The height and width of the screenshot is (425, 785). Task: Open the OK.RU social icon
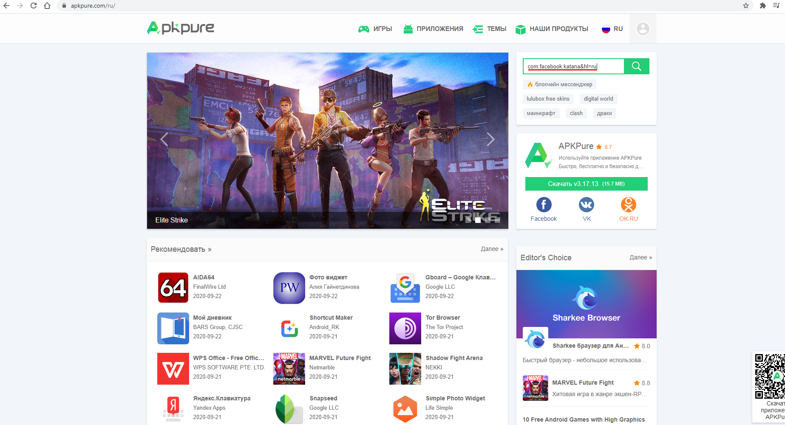[628, 205]
